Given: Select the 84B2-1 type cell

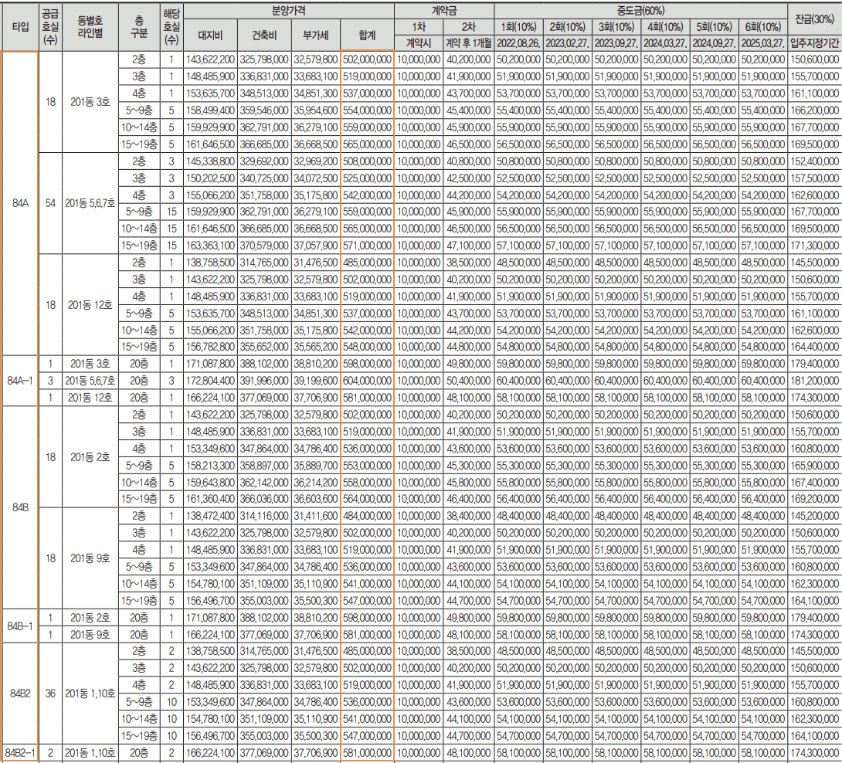Looking at the screenshot, I should pos(20,753).
